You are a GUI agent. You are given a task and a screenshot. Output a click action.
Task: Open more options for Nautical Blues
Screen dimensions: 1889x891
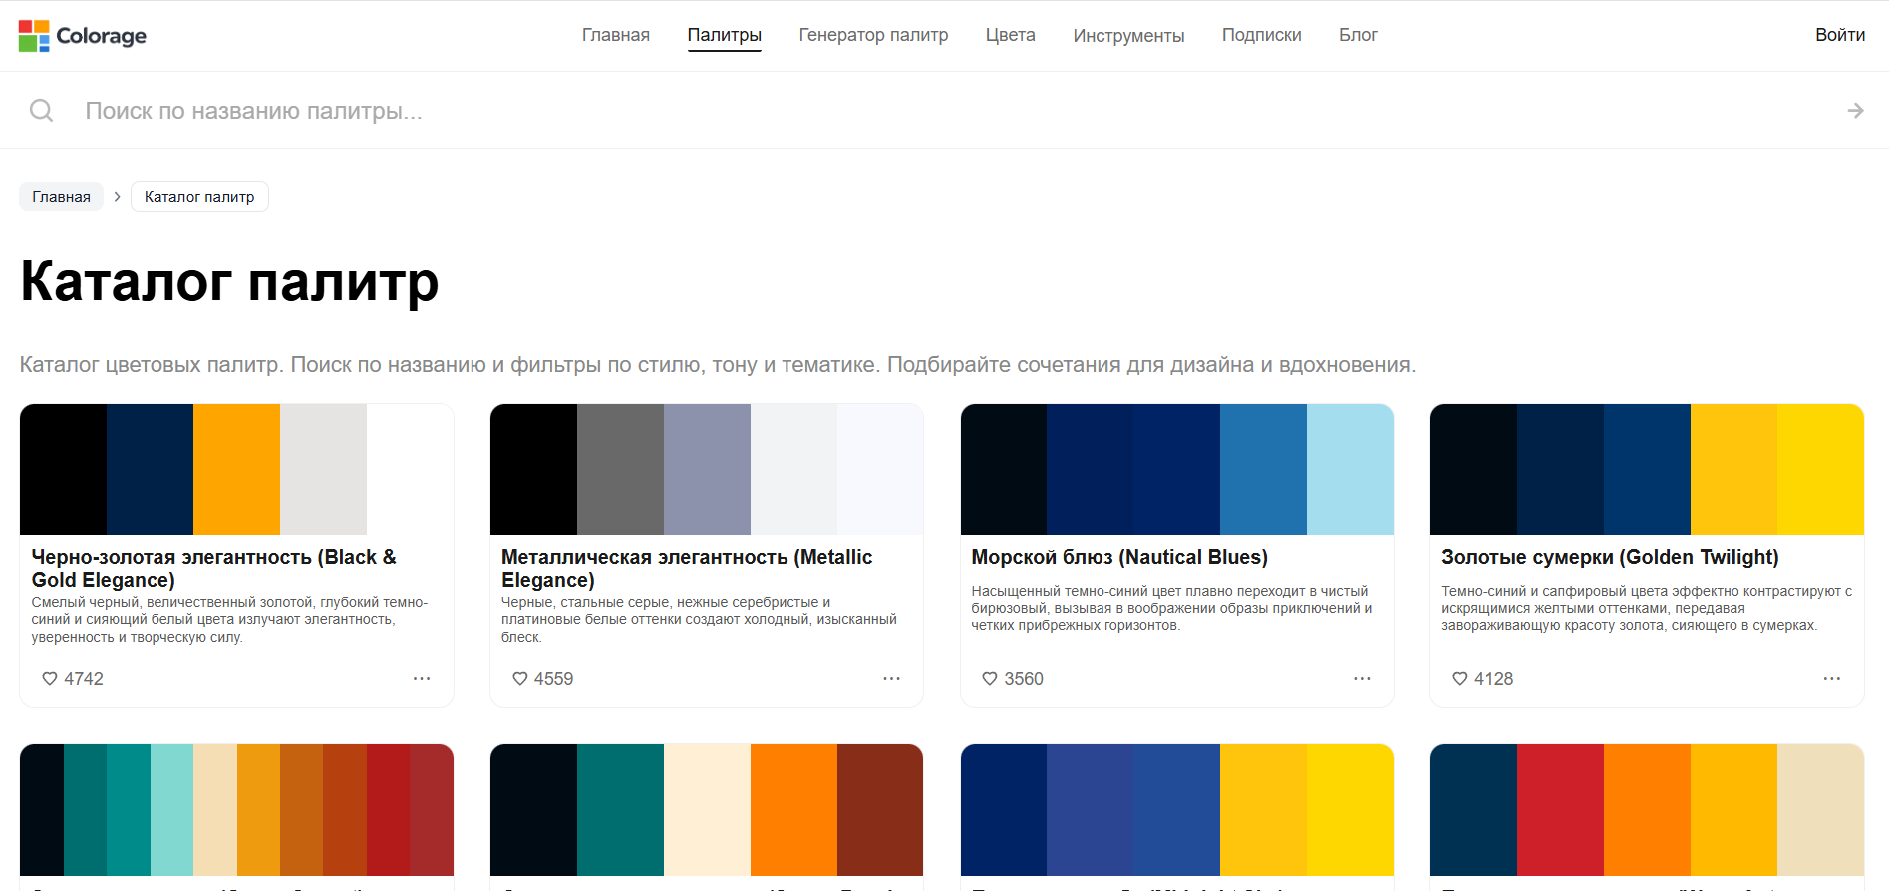tap(1362, 679)
